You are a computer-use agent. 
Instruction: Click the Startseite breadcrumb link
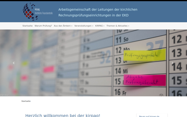[x=26, y=101]
